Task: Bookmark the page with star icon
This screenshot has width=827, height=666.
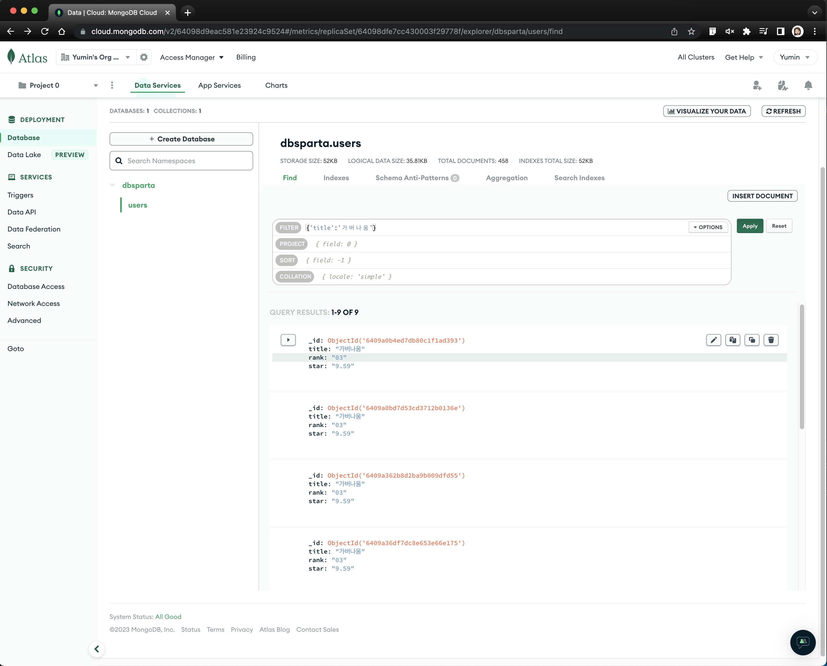Action: tap(692, 31)
